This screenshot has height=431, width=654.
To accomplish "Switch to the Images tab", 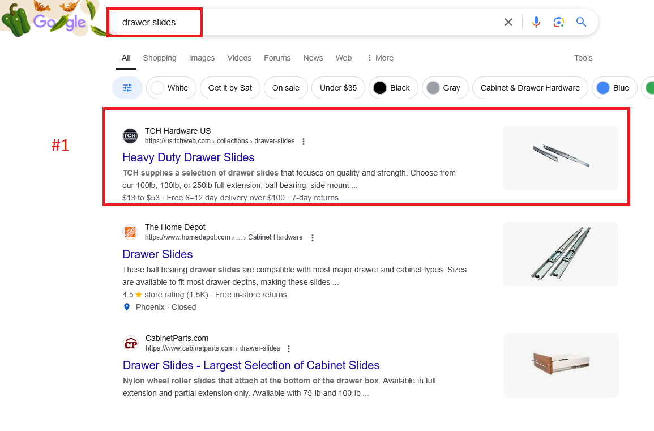I will [x=202, y=58].
